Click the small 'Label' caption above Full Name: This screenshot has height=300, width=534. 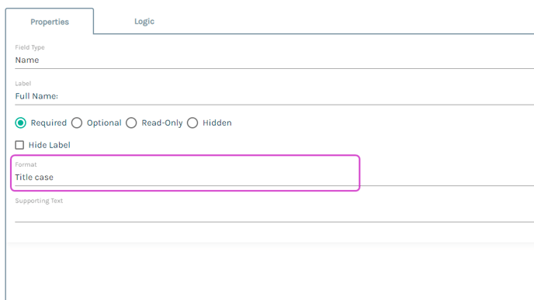coord(23,84)
